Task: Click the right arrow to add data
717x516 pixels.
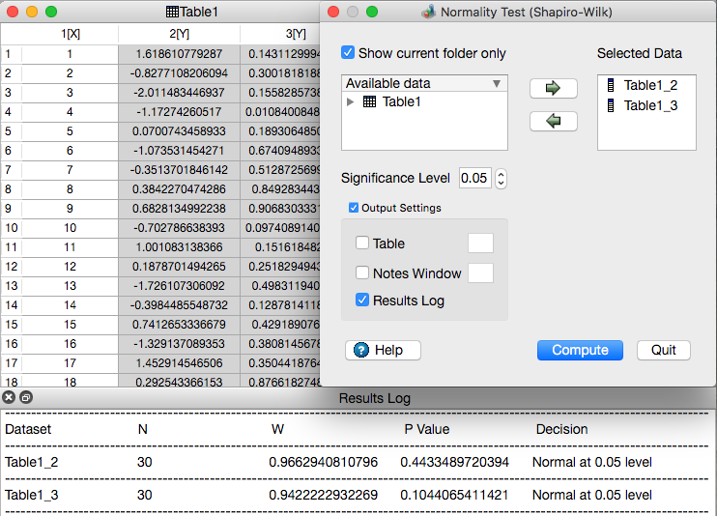Action: coord(554,88)
